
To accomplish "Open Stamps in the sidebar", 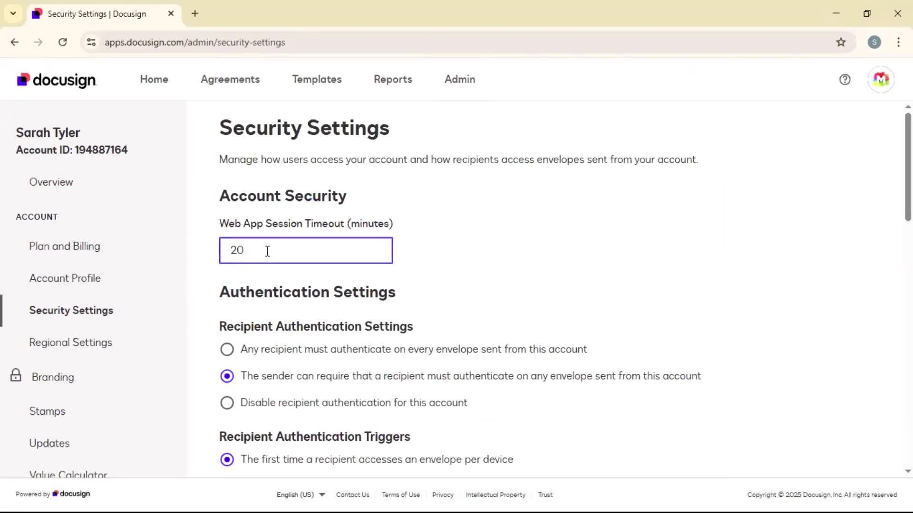I will (47, 411).
